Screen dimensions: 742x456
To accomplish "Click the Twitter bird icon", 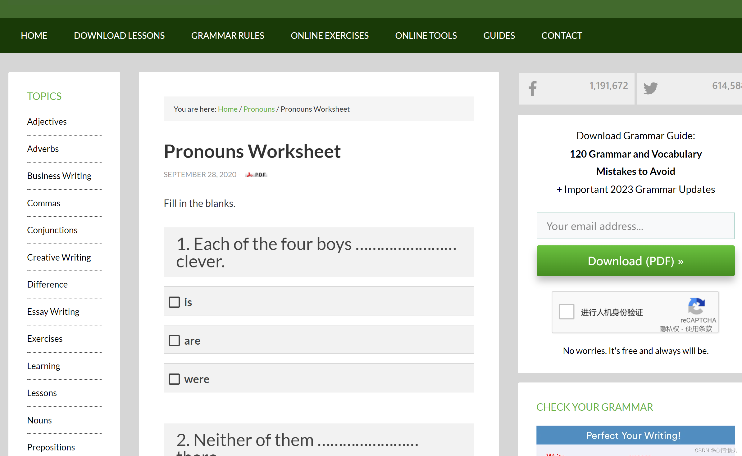I will pos(650,88).
